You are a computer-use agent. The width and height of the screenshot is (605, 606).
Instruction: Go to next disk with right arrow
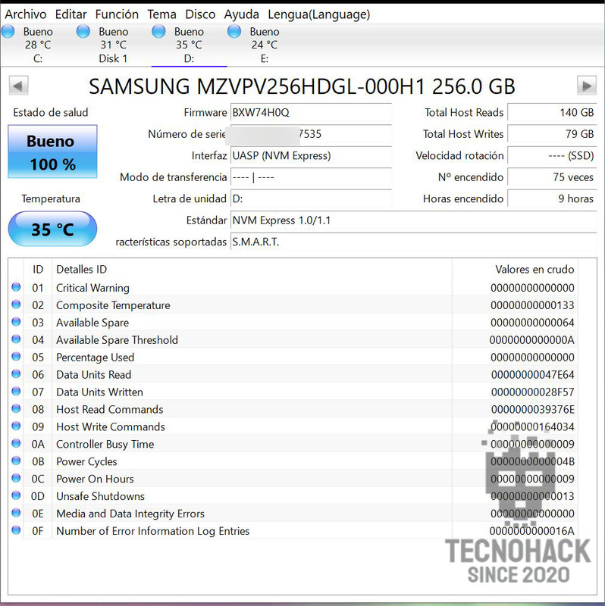tap(587, 86)
